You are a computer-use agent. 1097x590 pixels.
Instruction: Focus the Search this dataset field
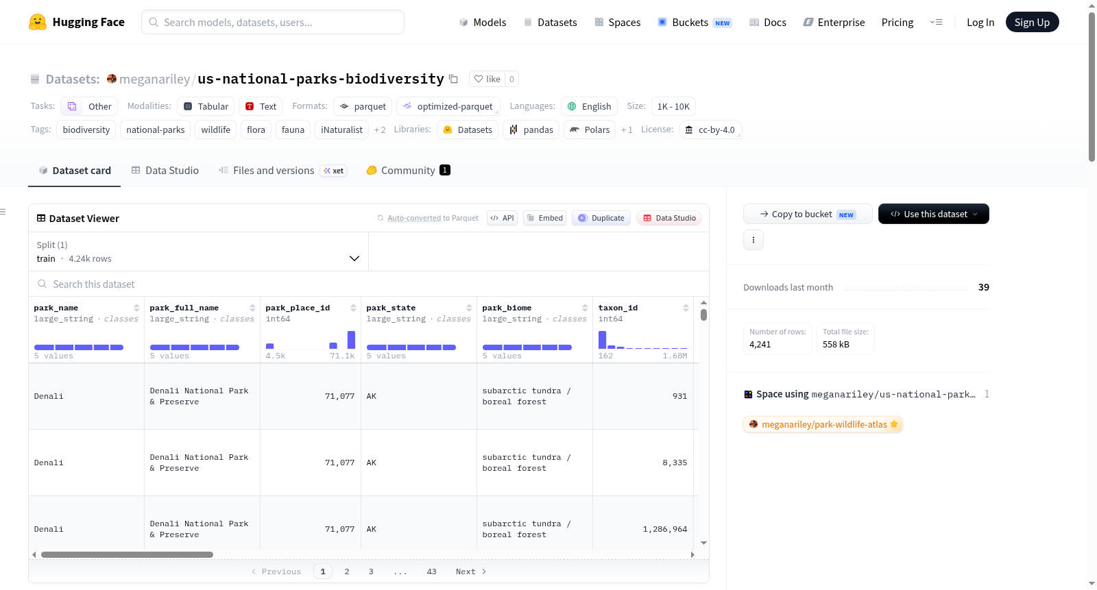pos(369,284)
